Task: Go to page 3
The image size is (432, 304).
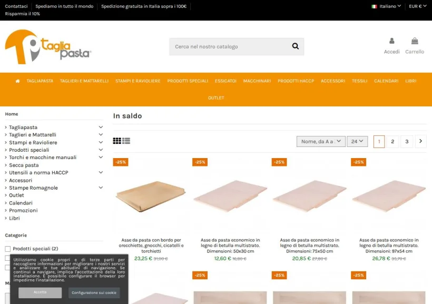Action: pyautogui.click(x=407, y=141)
